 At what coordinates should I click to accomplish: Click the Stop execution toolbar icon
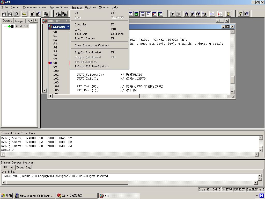coord(178,14)
